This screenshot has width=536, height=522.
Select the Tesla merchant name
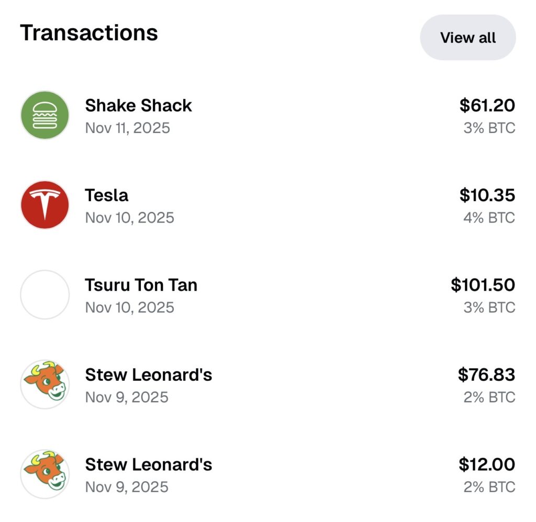[x=106, y=195]
